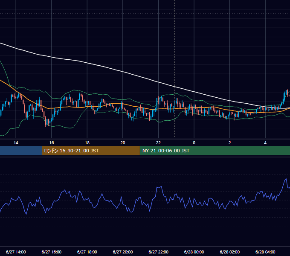Click the 0 hour axis label
The image size is (290, 256).
click(194, 143)
